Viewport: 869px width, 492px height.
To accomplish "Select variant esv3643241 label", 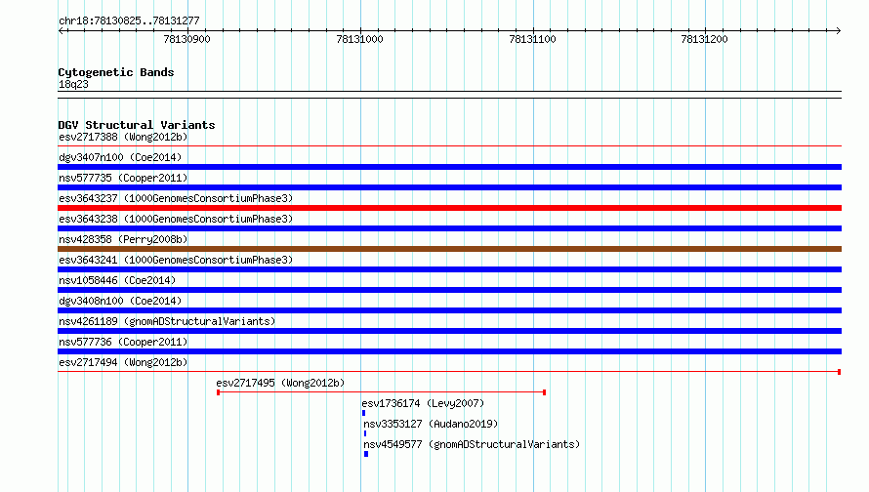I will tap(176, 260).
